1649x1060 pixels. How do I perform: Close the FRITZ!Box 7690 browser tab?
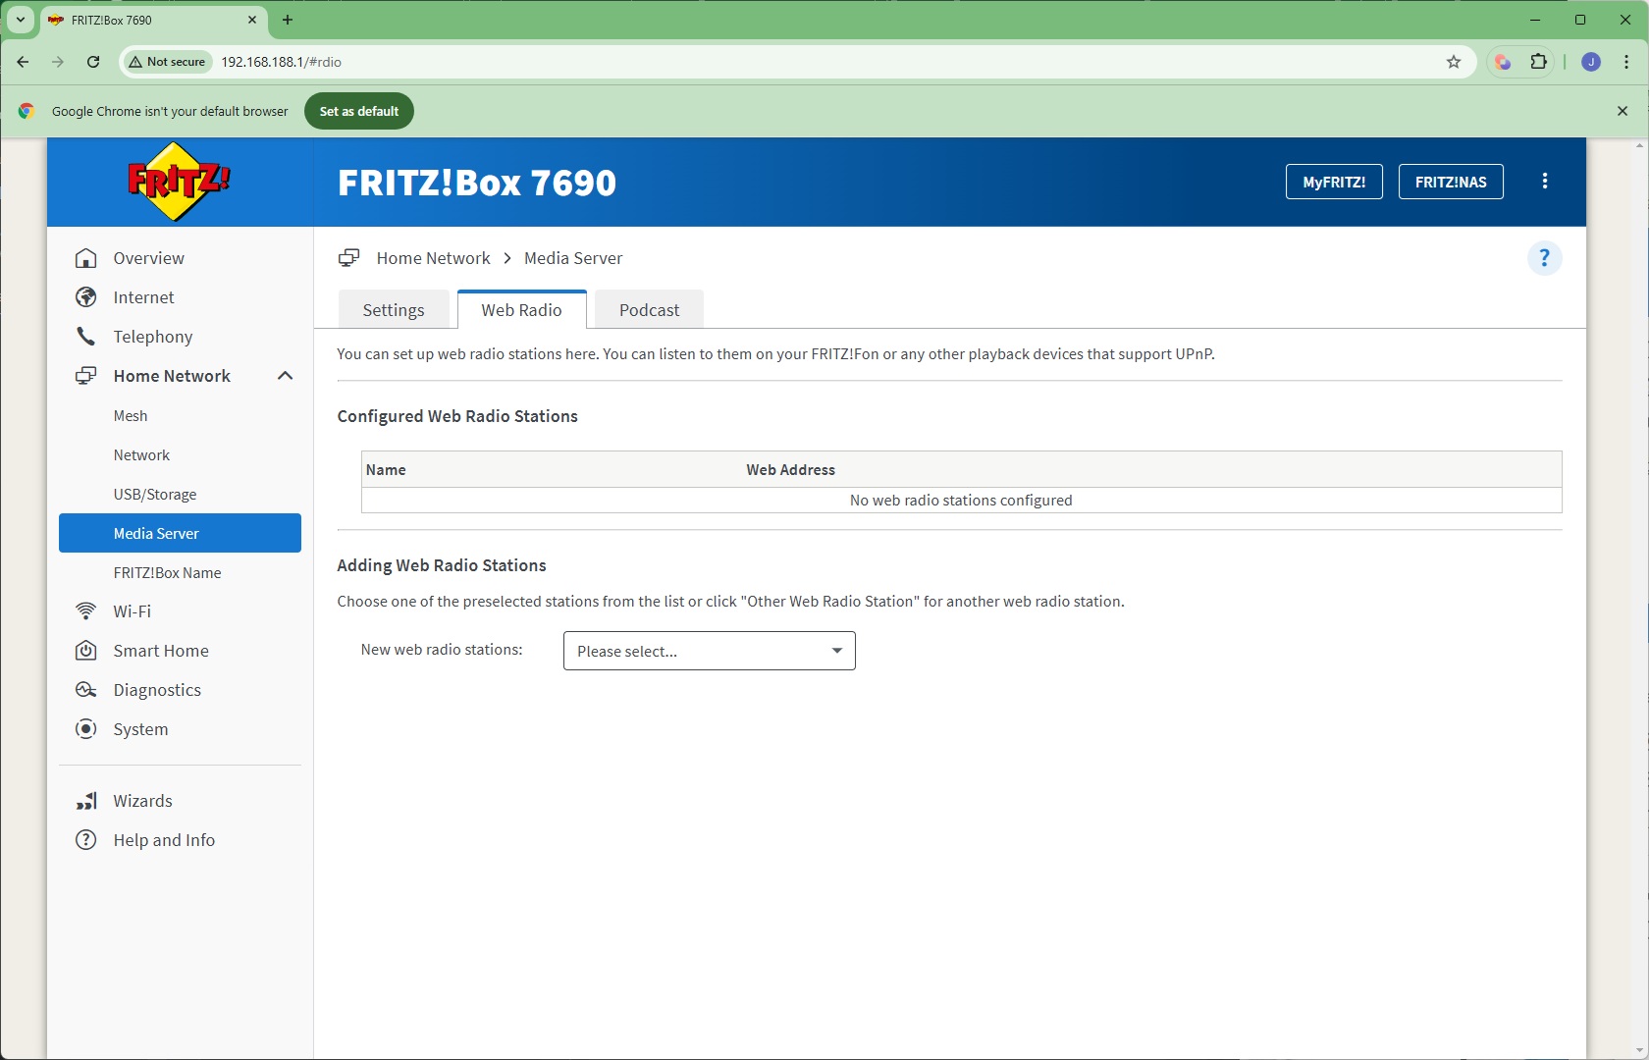click(x=252, y=20)
